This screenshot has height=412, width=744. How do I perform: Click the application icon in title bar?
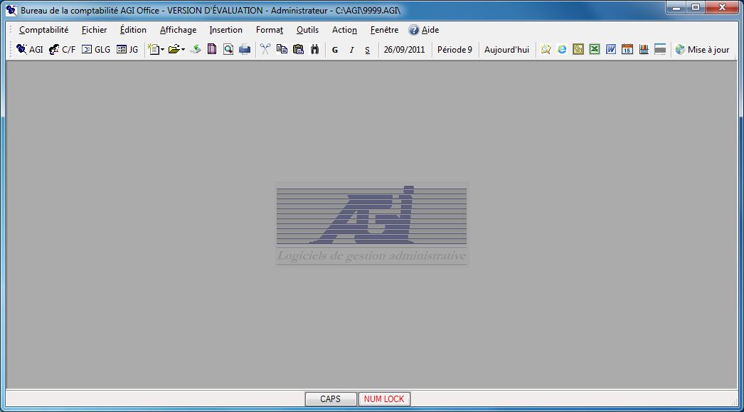tap(11, 10)
